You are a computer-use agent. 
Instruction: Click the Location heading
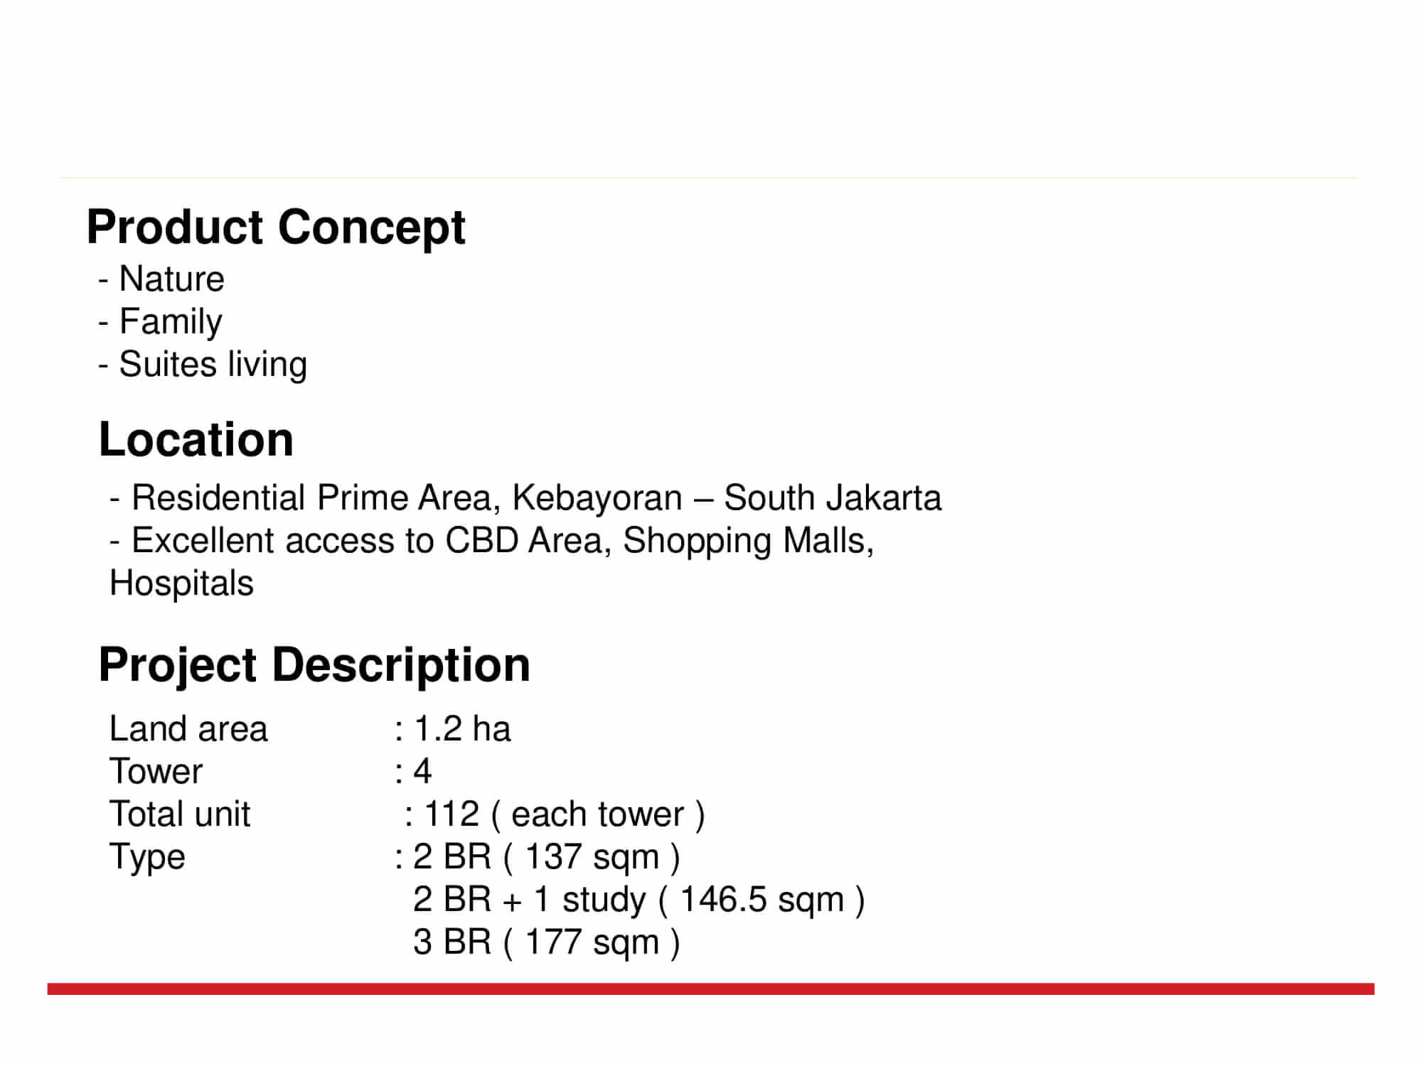click(196, 439)
